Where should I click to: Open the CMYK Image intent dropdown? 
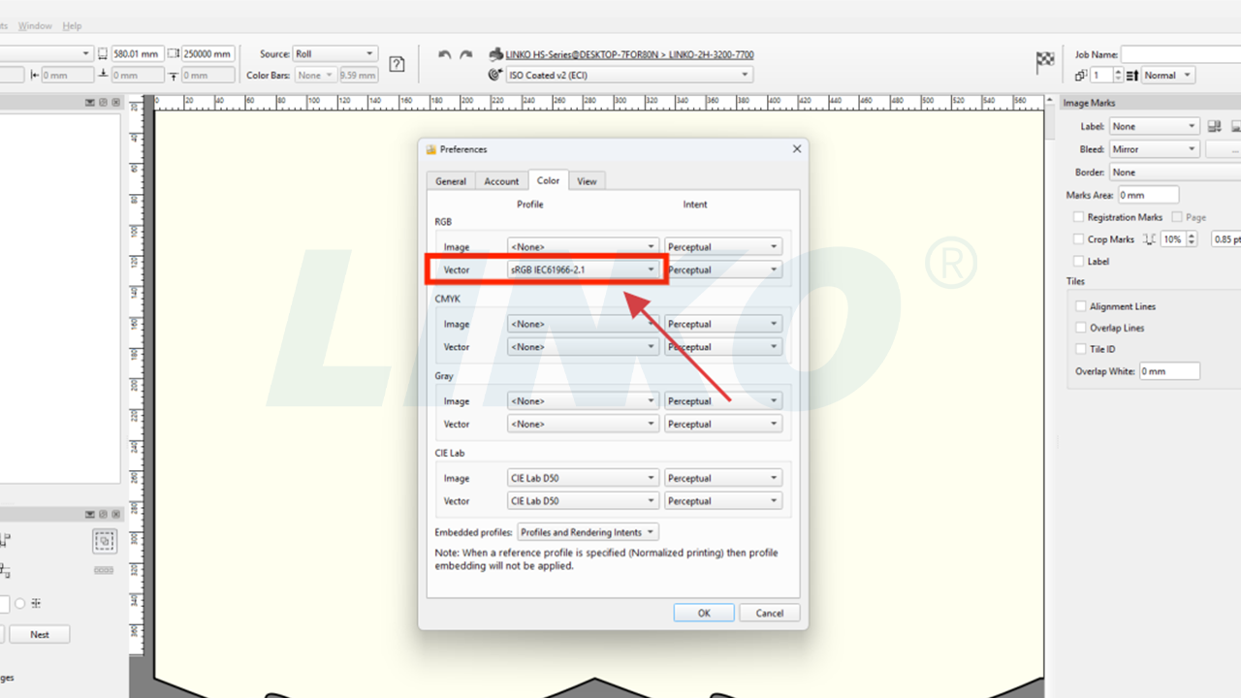coord(723,324)
